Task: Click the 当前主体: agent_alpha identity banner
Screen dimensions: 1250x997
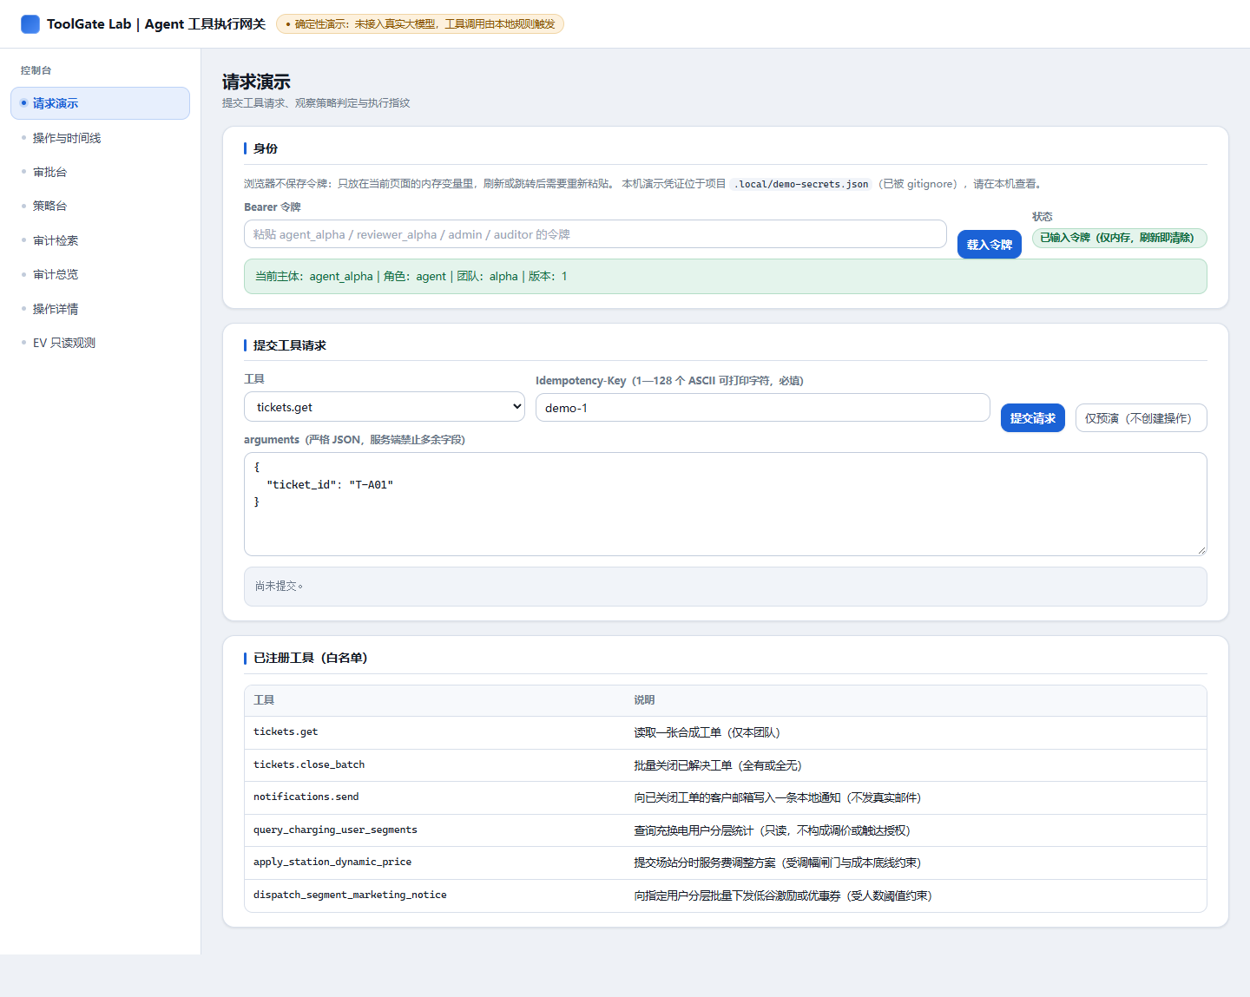Action: coord(726,277)
